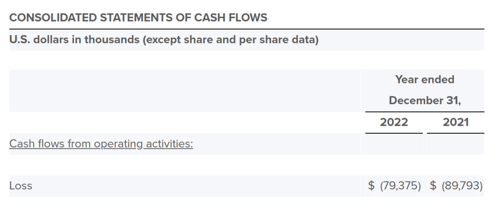Click the underlined "Cash flows from" text
The image size is (499, 212).
tap(39, 144)
